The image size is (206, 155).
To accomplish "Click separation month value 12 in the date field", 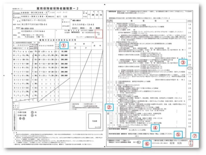I will coord(97,15).
